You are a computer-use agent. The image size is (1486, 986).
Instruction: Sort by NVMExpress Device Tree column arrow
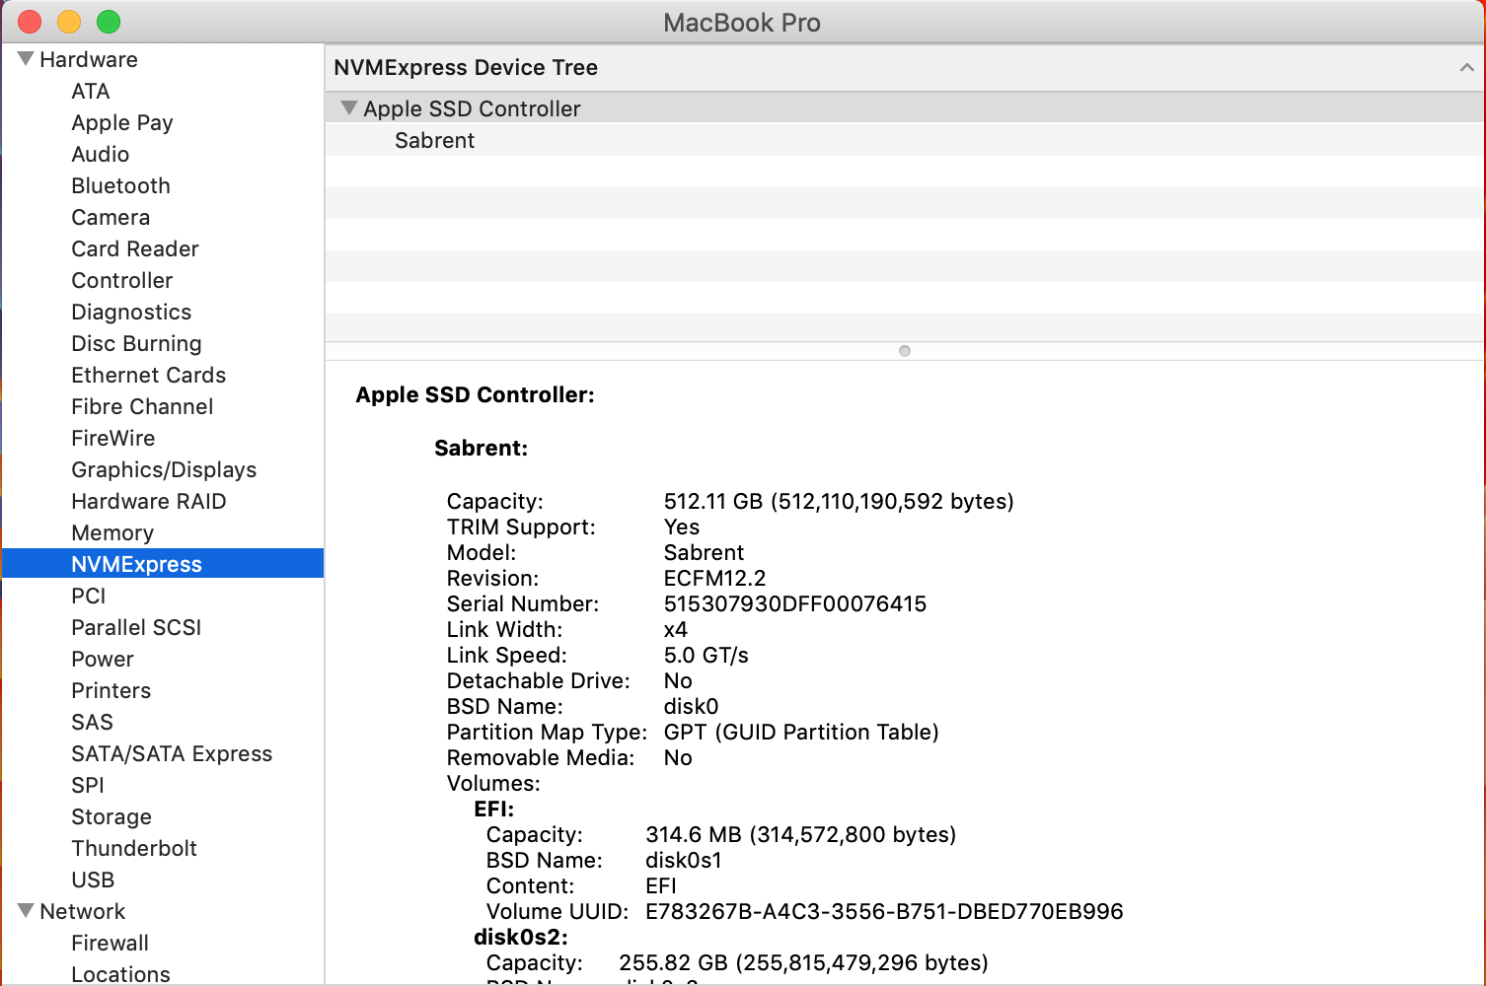tap(1466, 67)
